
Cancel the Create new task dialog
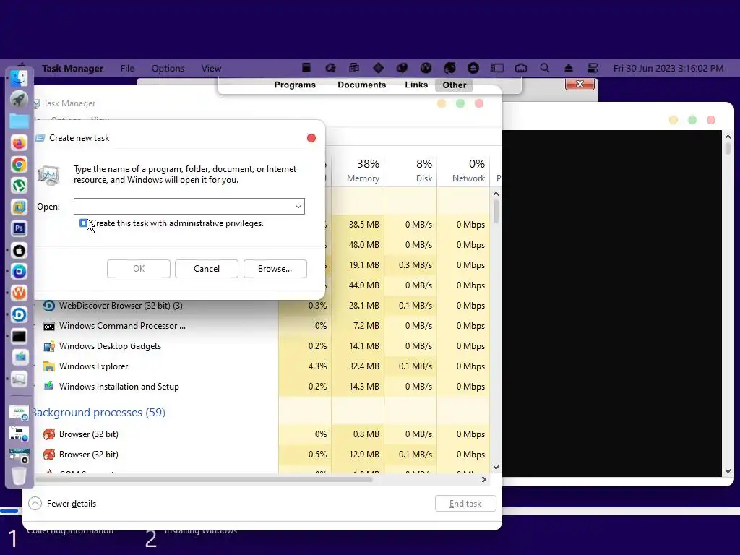[x=206, y=269]
